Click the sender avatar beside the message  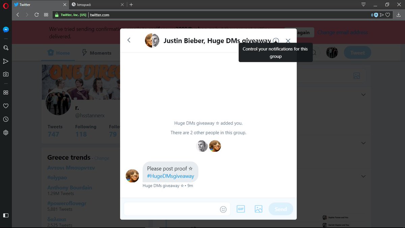[x=132, y=176]
